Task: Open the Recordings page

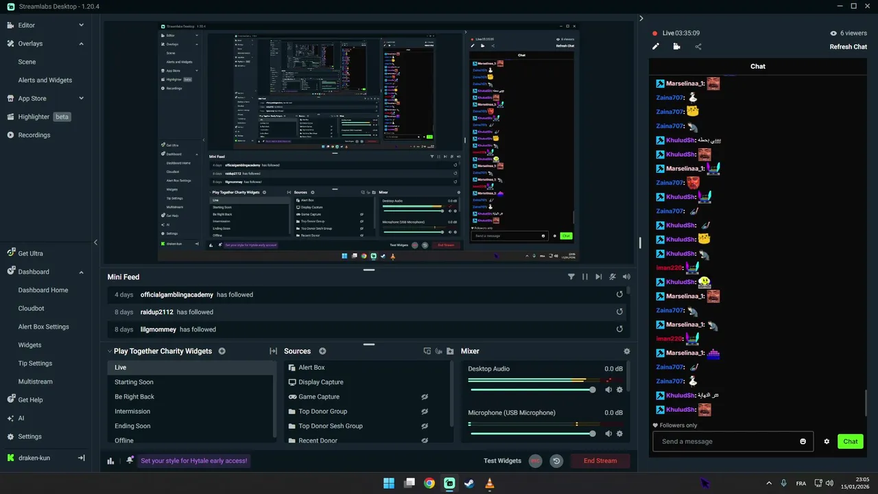Action: tap(34, 135)
